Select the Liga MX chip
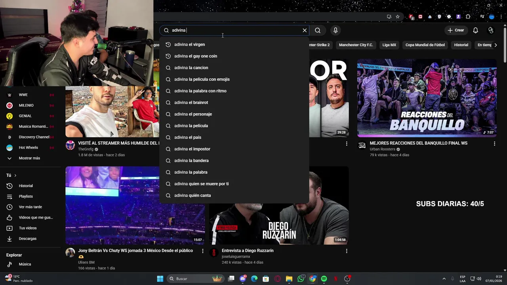Image resolution: width=507 pixels, height=285 pixels. (389, 45)
